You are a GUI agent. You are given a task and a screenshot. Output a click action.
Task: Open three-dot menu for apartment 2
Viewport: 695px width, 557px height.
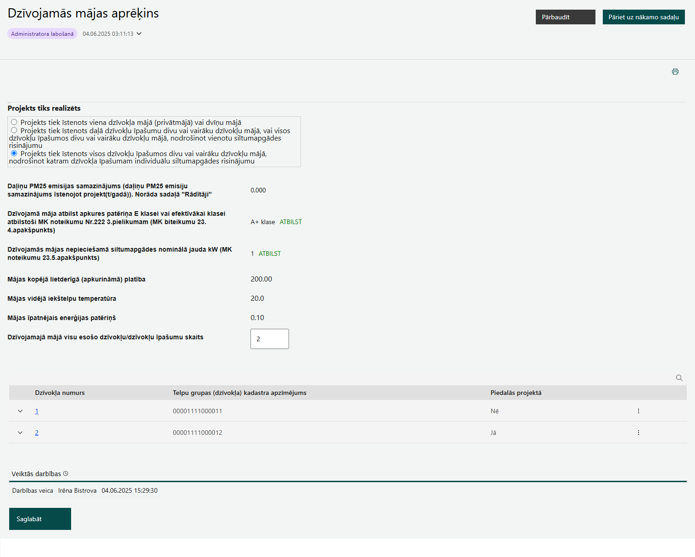(638, 433)
